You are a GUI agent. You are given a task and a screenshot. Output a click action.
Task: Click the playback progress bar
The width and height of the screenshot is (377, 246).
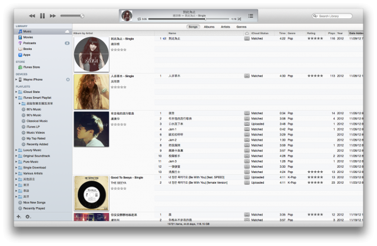tap(188, 19)
